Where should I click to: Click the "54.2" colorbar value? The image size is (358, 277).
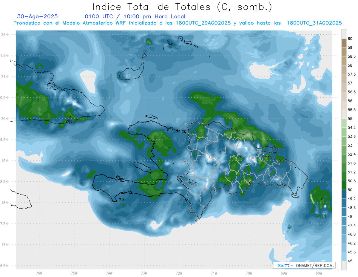coord(352,128)
